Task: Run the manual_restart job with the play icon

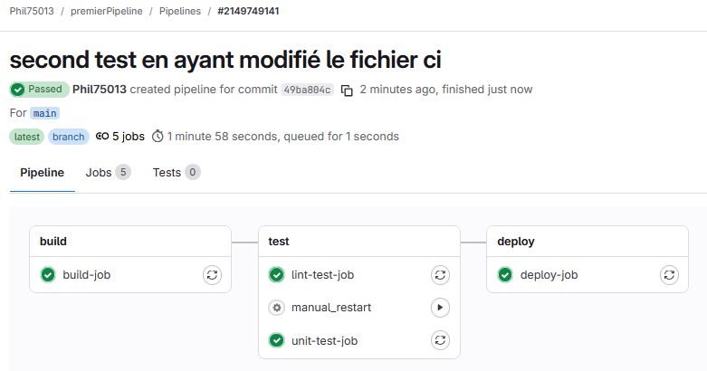Action: 440,308
